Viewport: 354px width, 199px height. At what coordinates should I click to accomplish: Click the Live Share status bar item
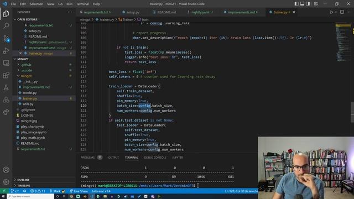(79, 191)
